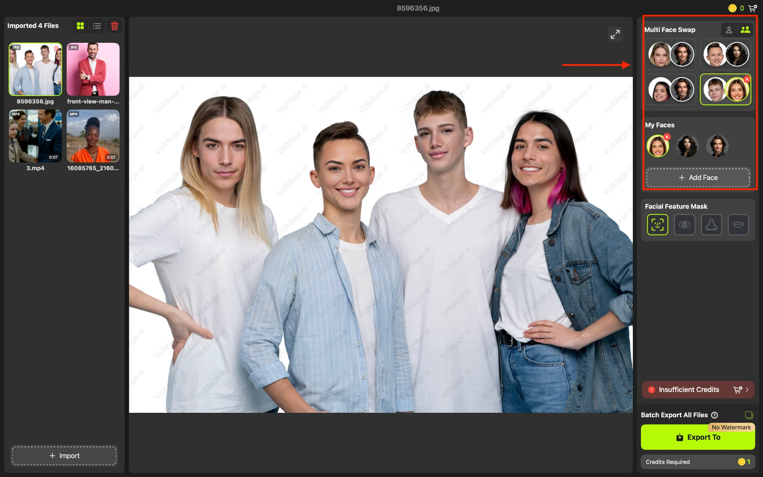
Task: Switch to grid view of imported files
Action: (80, 26)
